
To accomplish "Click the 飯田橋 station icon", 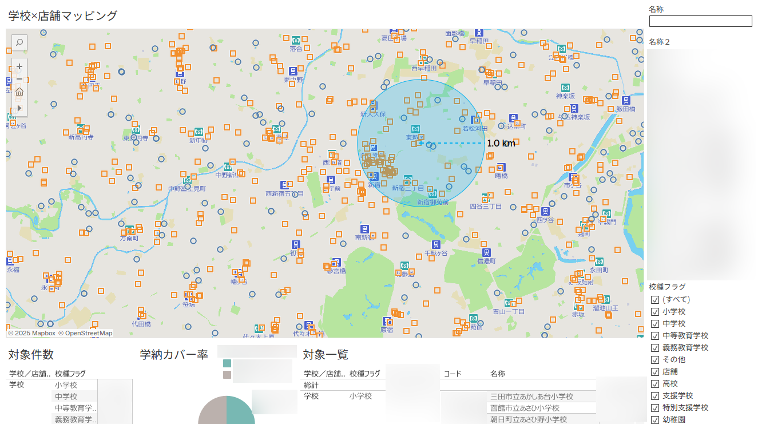I will coord(626,100).
